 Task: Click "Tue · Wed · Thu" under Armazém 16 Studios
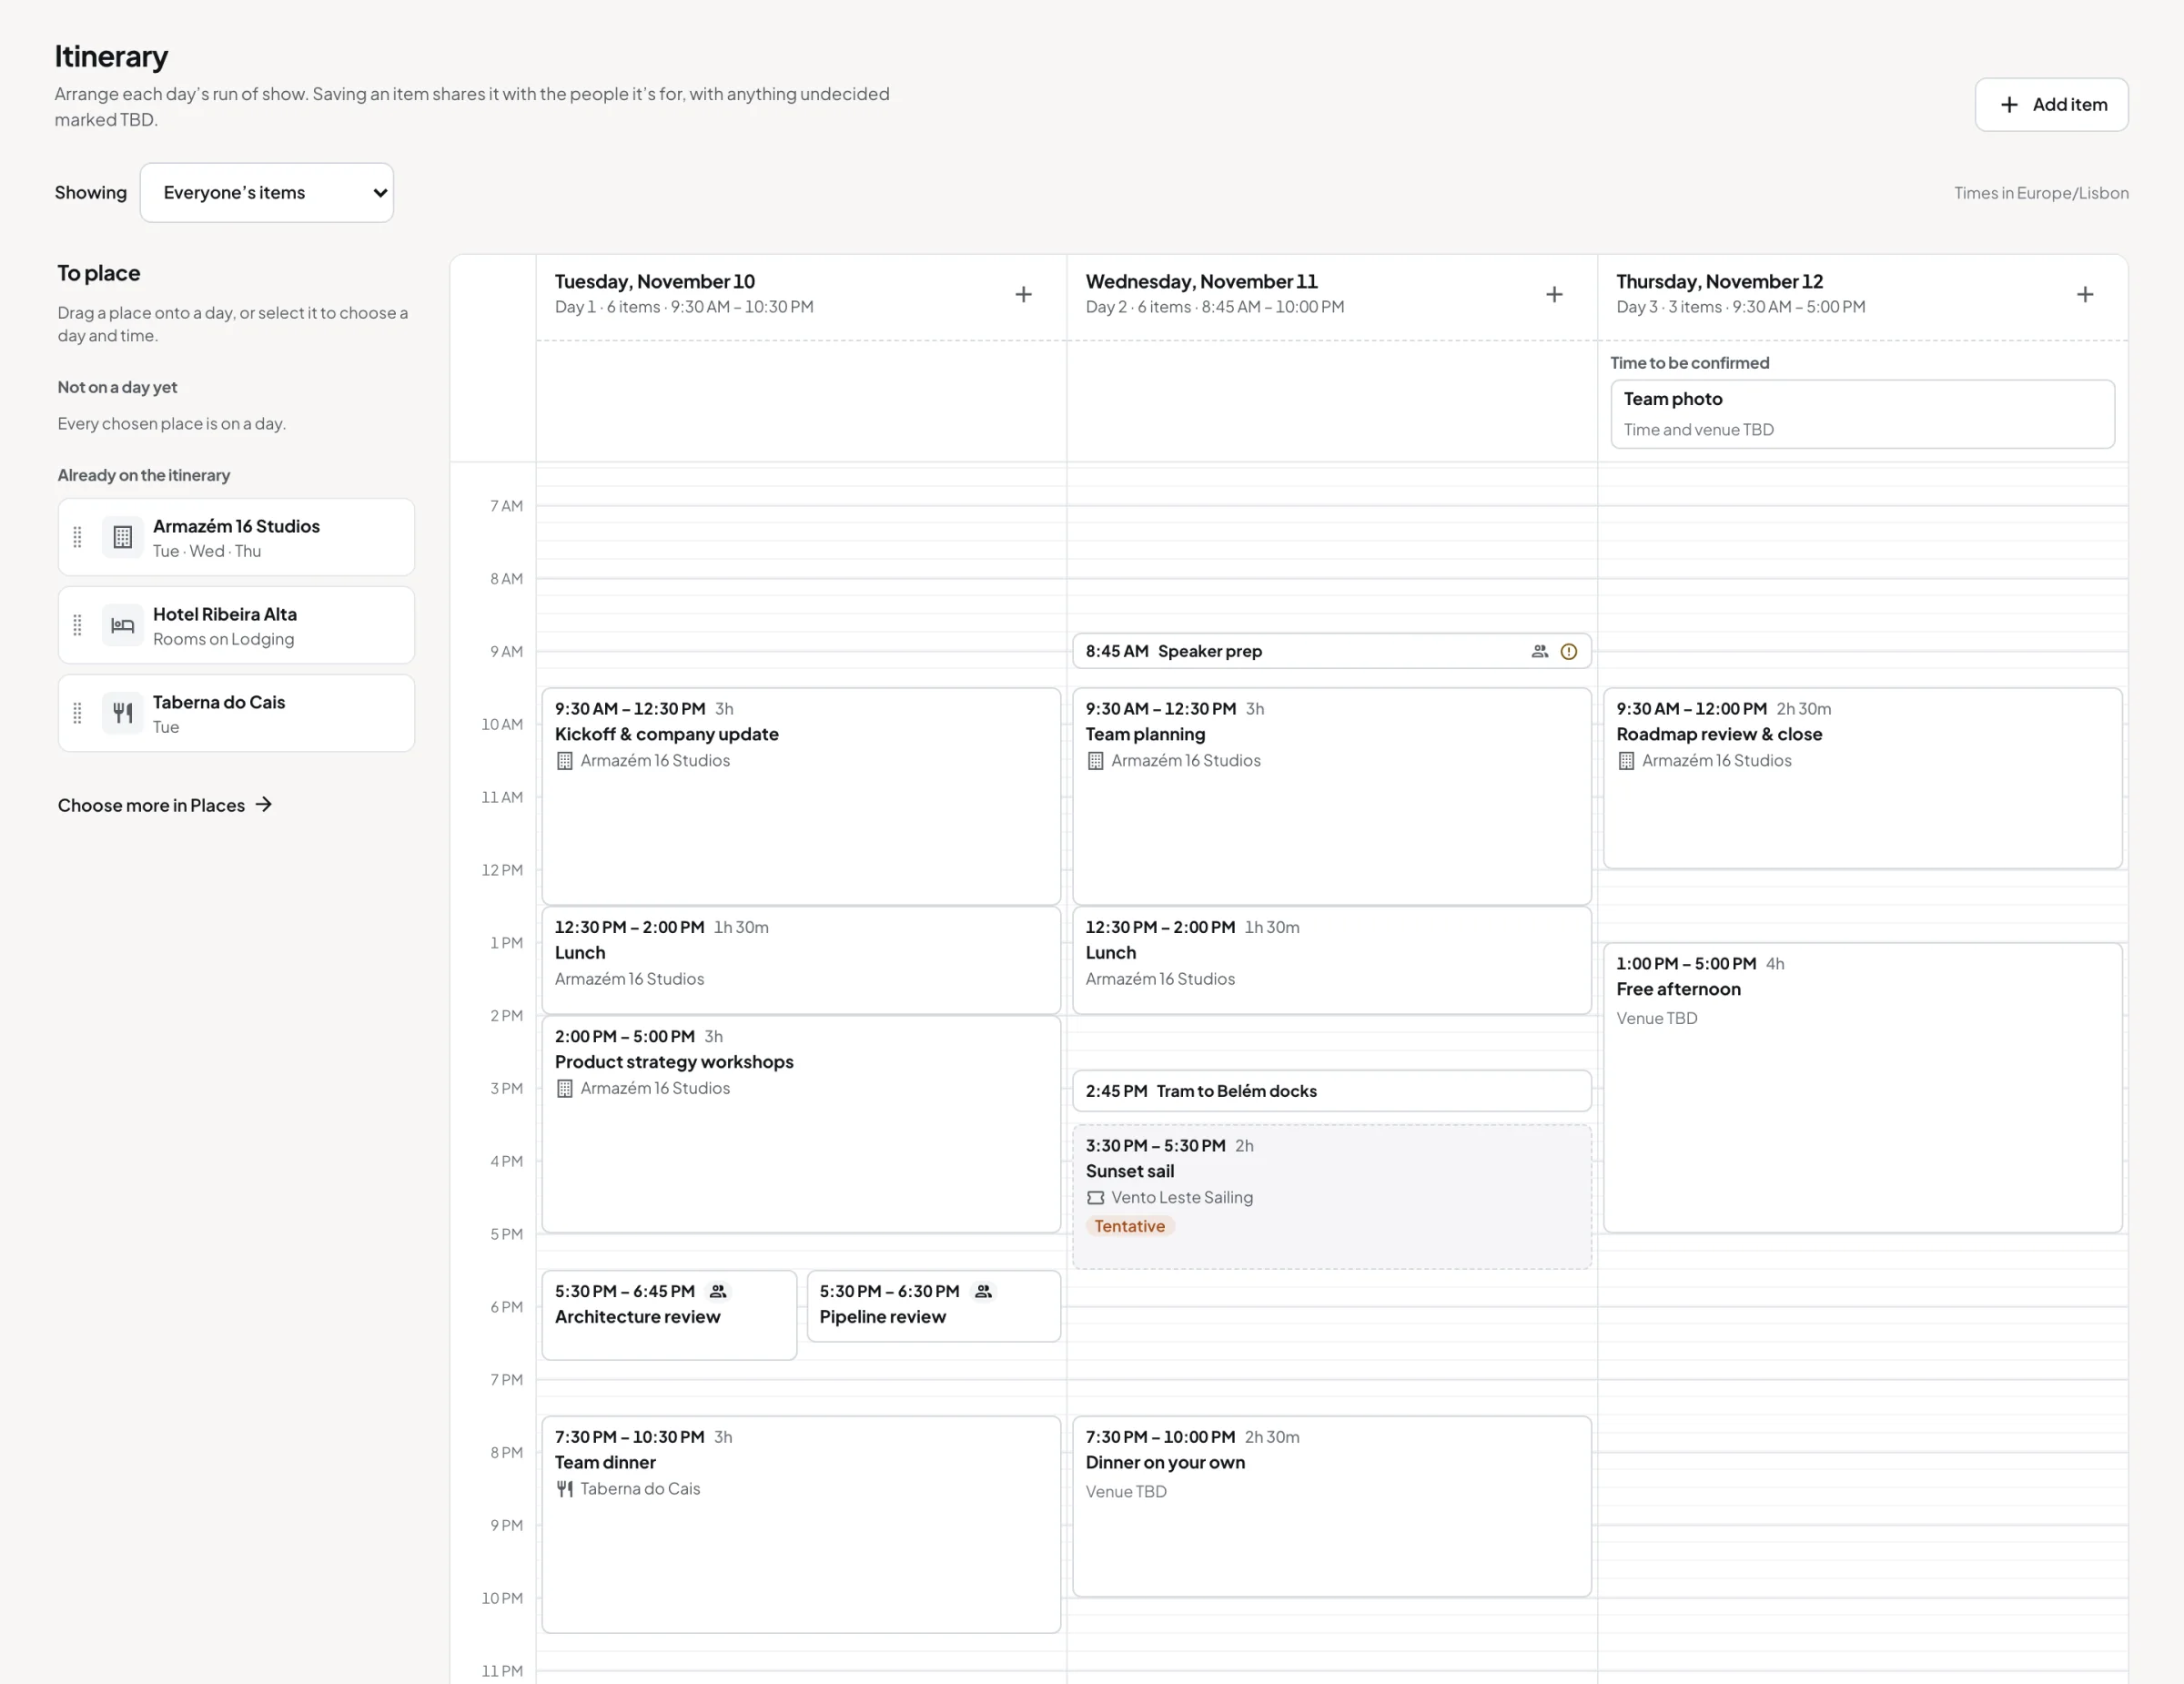207,551
